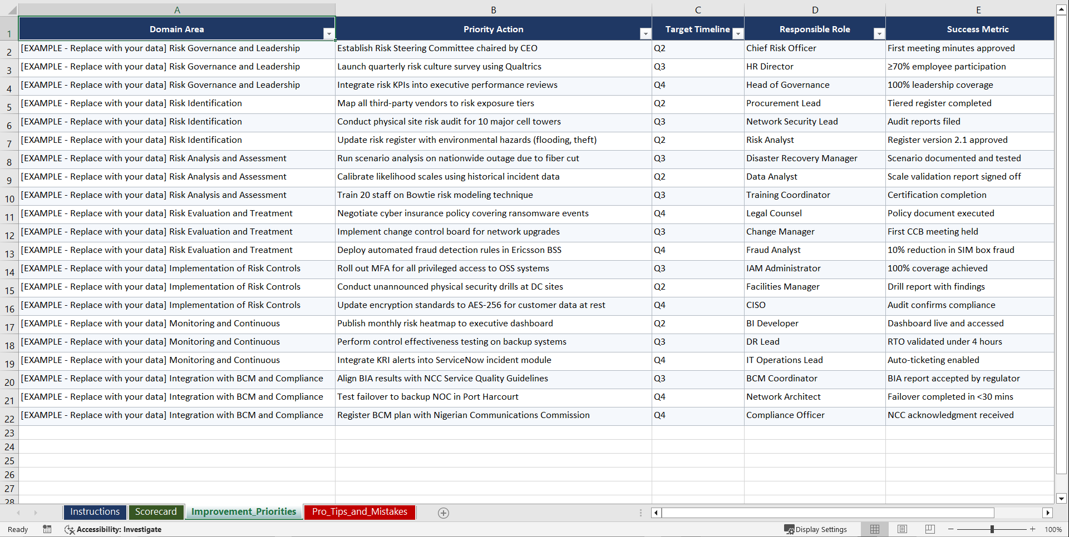Open the Pro_Tips_and_Mistakes sheet
1069x537 pixels.
point(359,512)
